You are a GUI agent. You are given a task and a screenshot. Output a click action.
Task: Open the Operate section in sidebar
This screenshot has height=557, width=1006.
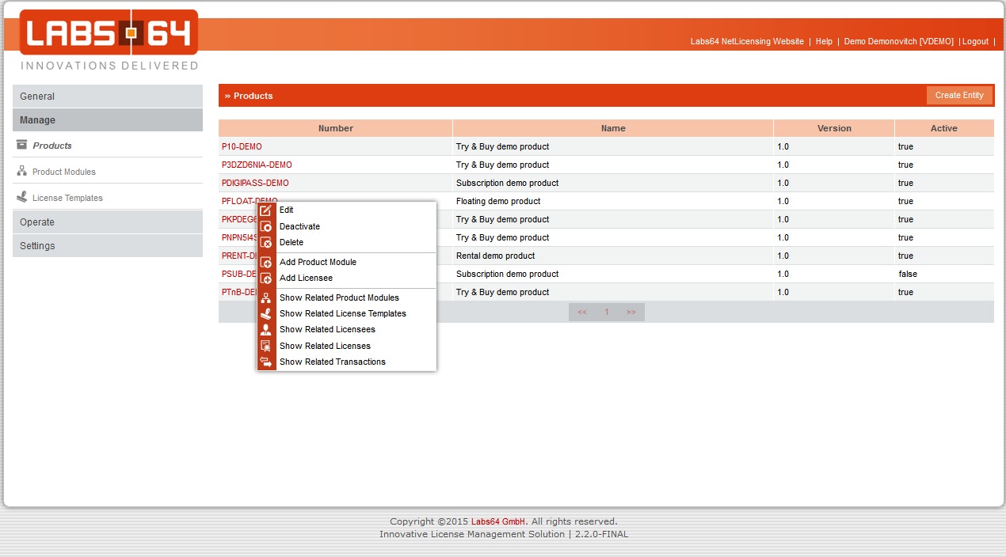coord(107,222)
